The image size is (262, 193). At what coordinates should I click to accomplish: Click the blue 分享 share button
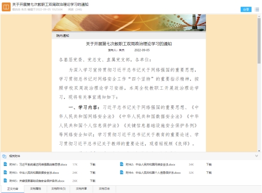(246, 9)
